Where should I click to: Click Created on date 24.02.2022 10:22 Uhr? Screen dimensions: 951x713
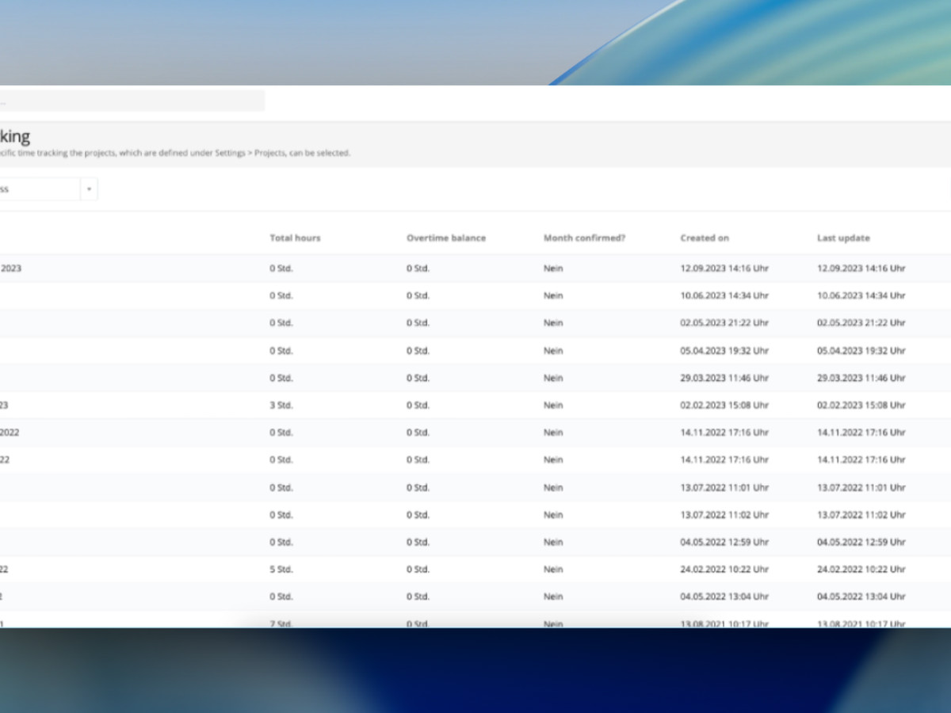(x=724, y=569)
